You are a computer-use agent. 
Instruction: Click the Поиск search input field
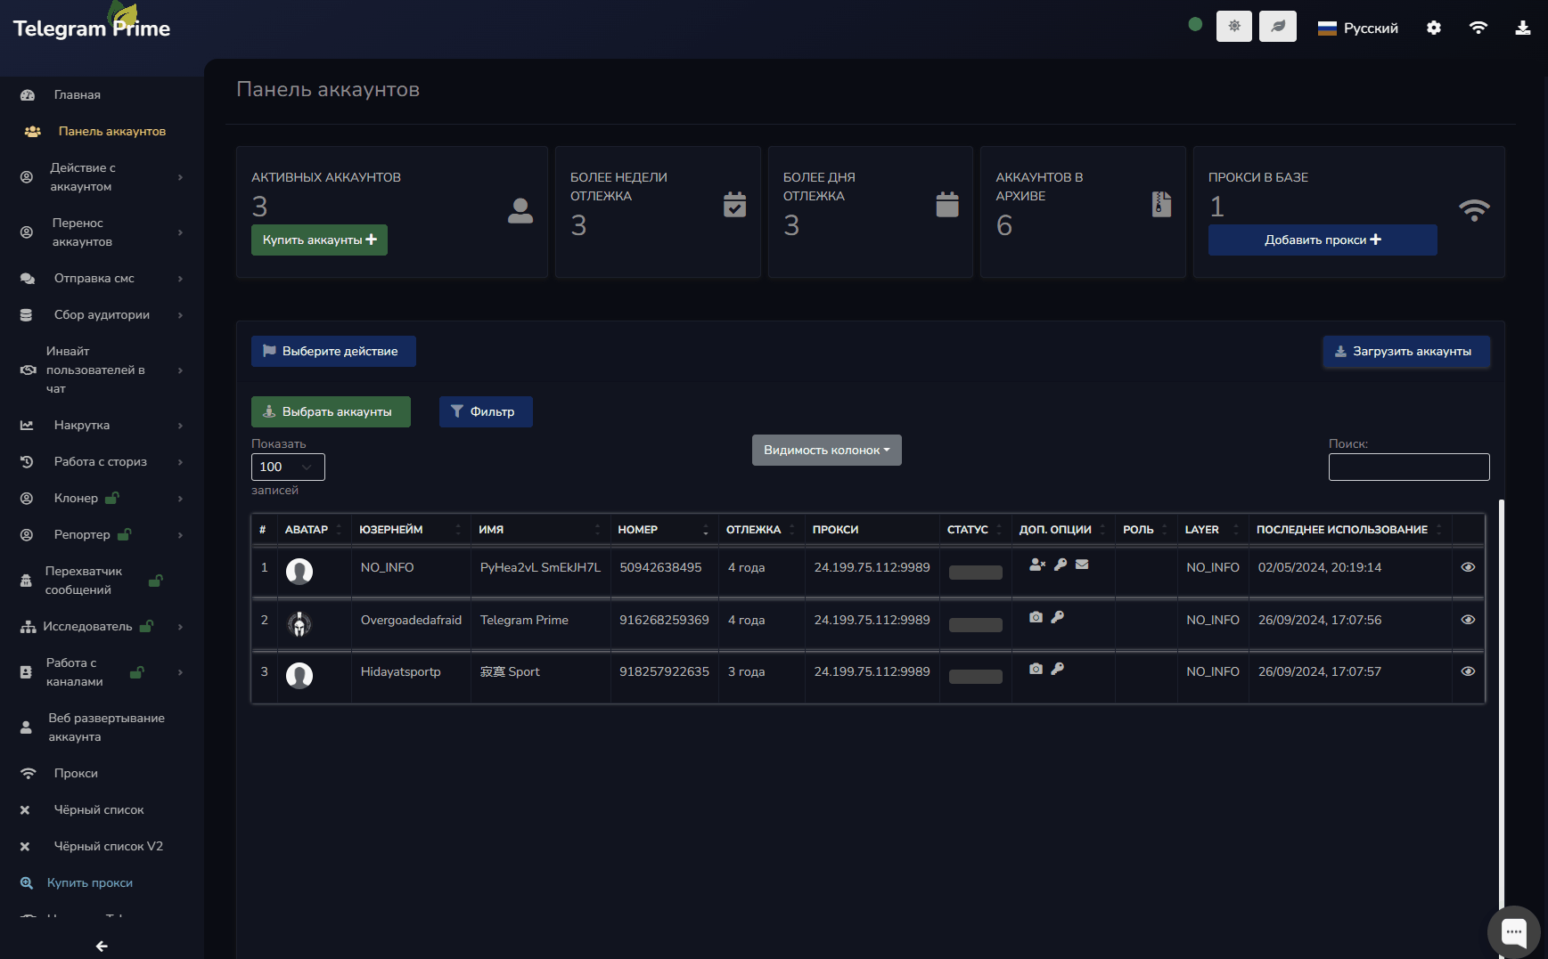[x=1408, y=467]
